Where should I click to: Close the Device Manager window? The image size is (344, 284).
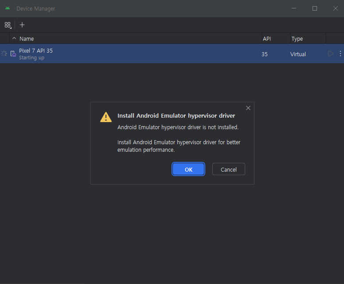[x=336, y=8]
